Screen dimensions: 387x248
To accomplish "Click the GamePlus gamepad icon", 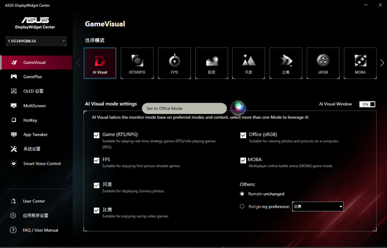I will [14, 77].
